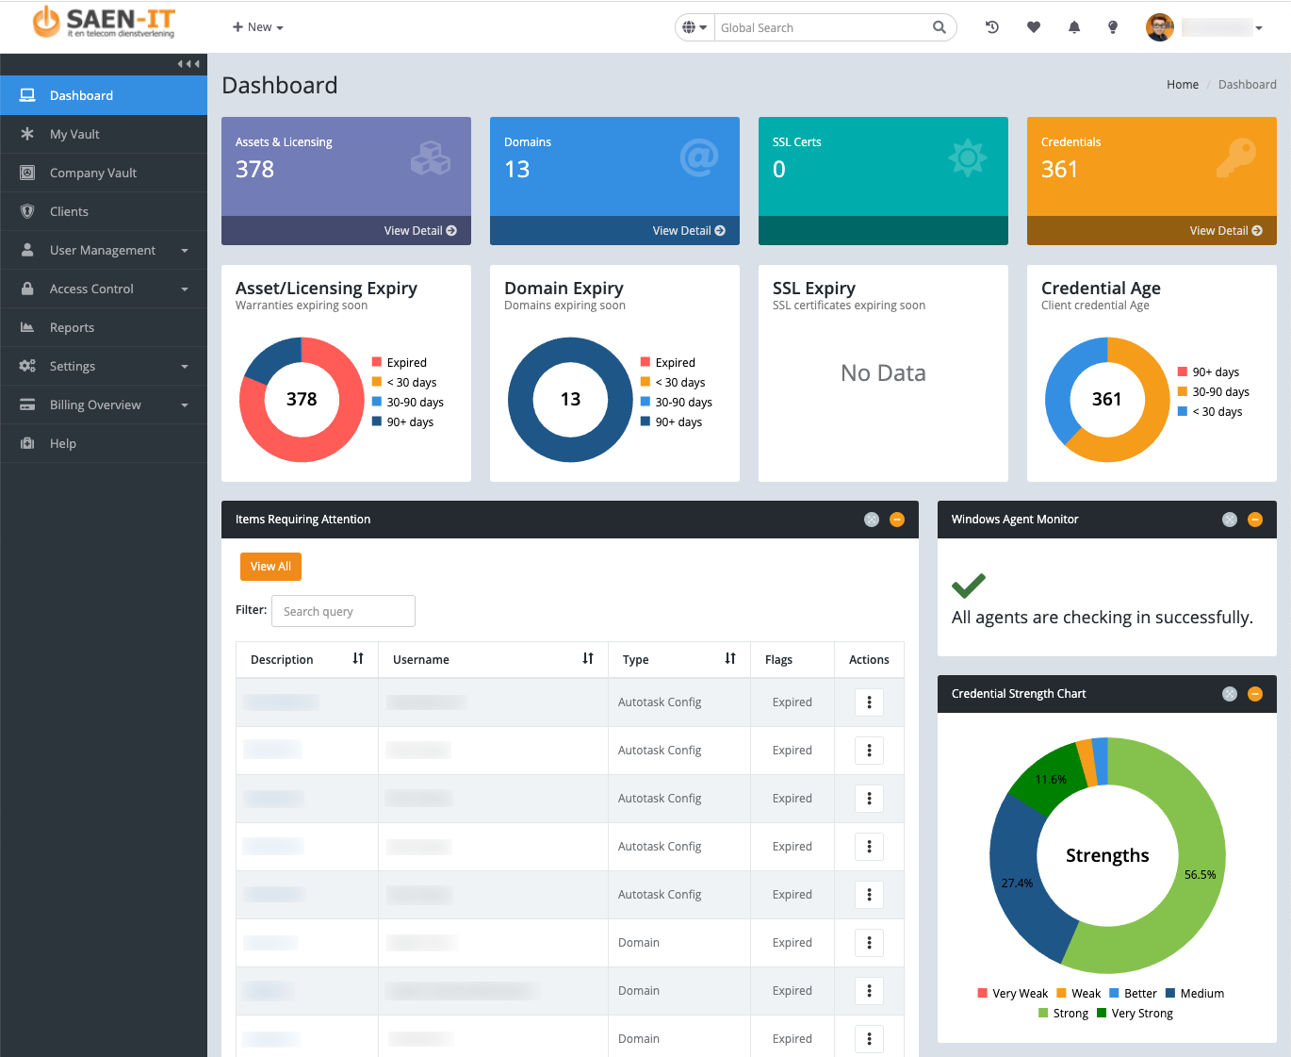The image size is (1291, 1057).
Task: Click the search magnifier icon
Action: [939, 27]
